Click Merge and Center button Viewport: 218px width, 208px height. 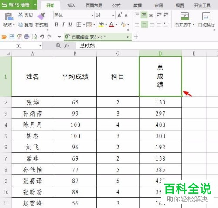(185, 20)
